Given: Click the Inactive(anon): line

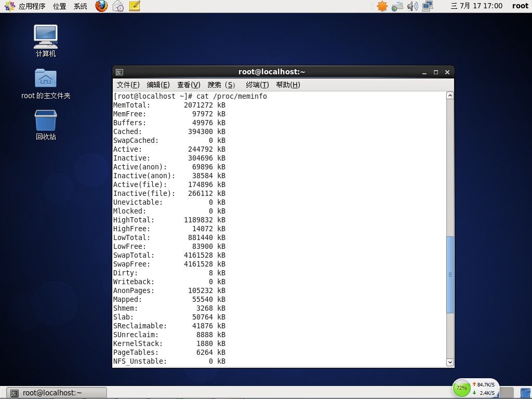Looking at the screenshot, I should tap(169, 176).
